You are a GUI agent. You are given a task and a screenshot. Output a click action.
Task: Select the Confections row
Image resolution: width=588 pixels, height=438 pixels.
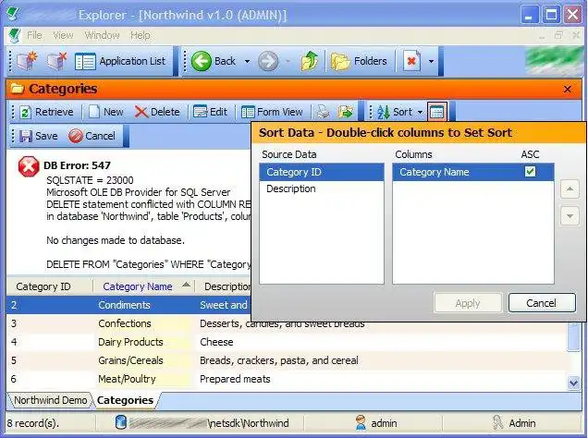point(287,323)
